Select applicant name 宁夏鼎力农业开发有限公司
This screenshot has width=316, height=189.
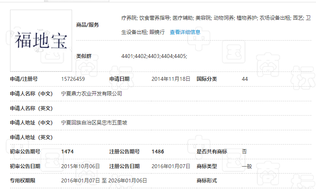click(91, 94)
